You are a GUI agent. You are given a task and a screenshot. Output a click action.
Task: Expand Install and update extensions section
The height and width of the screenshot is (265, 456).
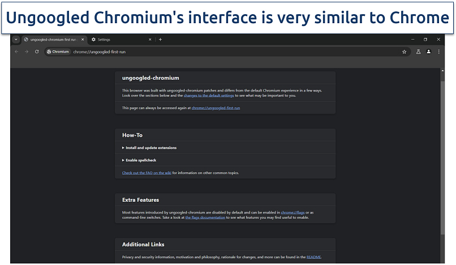[x=150, y=148]
